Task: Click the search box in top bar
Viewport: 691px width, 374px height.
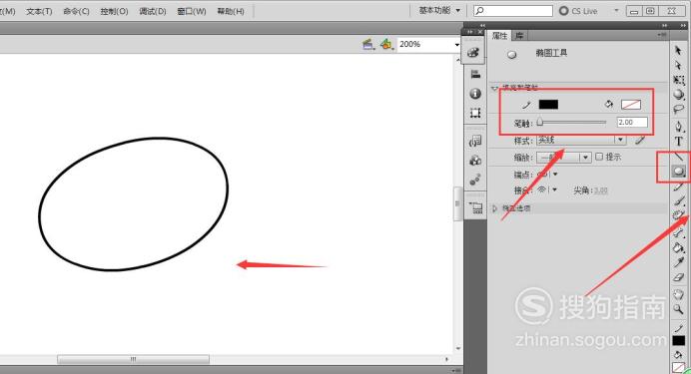Action: point(513,11)
